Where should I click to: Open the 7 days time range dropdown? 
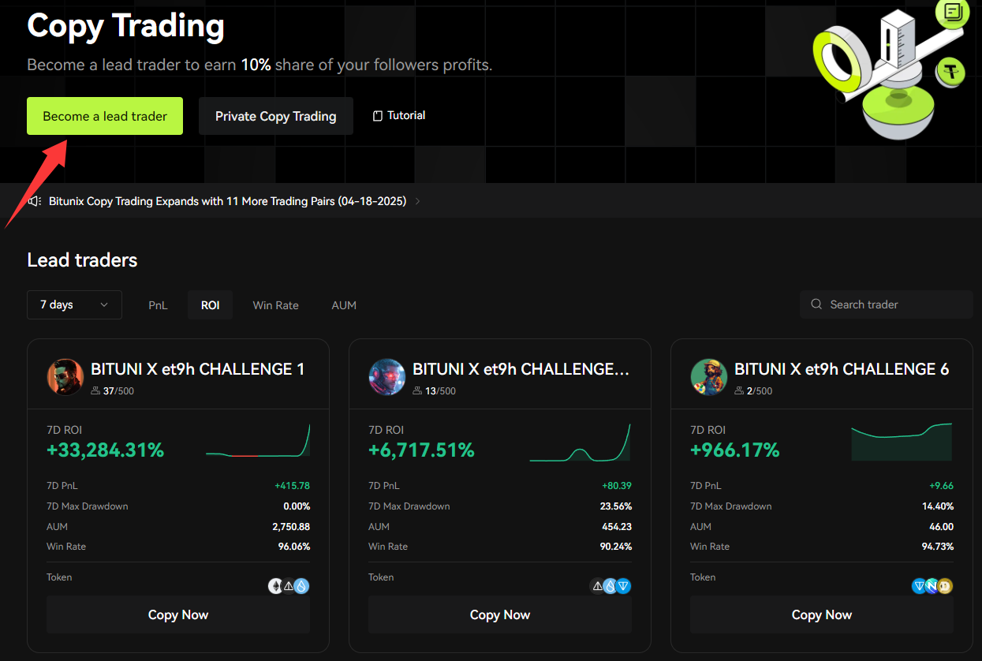point(74,304)
